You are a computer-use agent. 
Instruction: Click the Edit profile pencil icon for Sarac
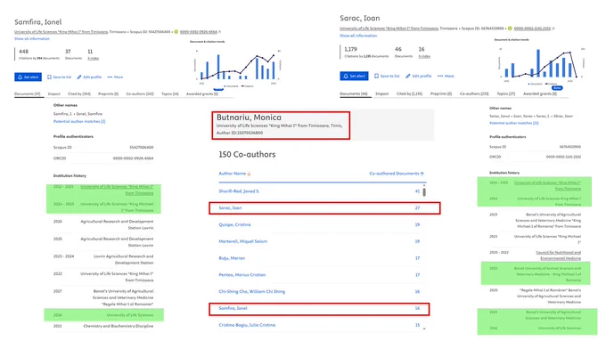(x=408, y=76)
